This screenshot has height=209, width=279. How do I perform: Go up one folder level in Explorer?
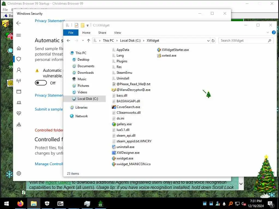tap(89, 41)
